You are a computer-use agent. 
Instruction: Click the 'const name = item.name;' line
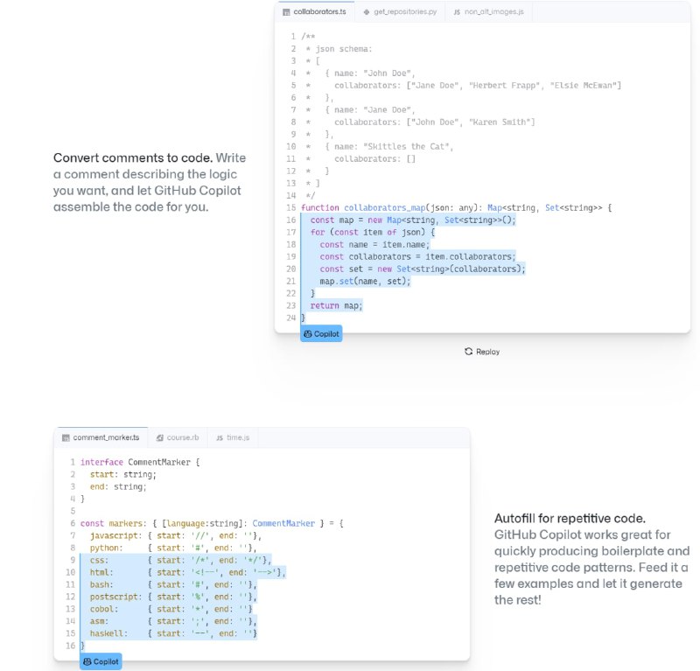374,245
